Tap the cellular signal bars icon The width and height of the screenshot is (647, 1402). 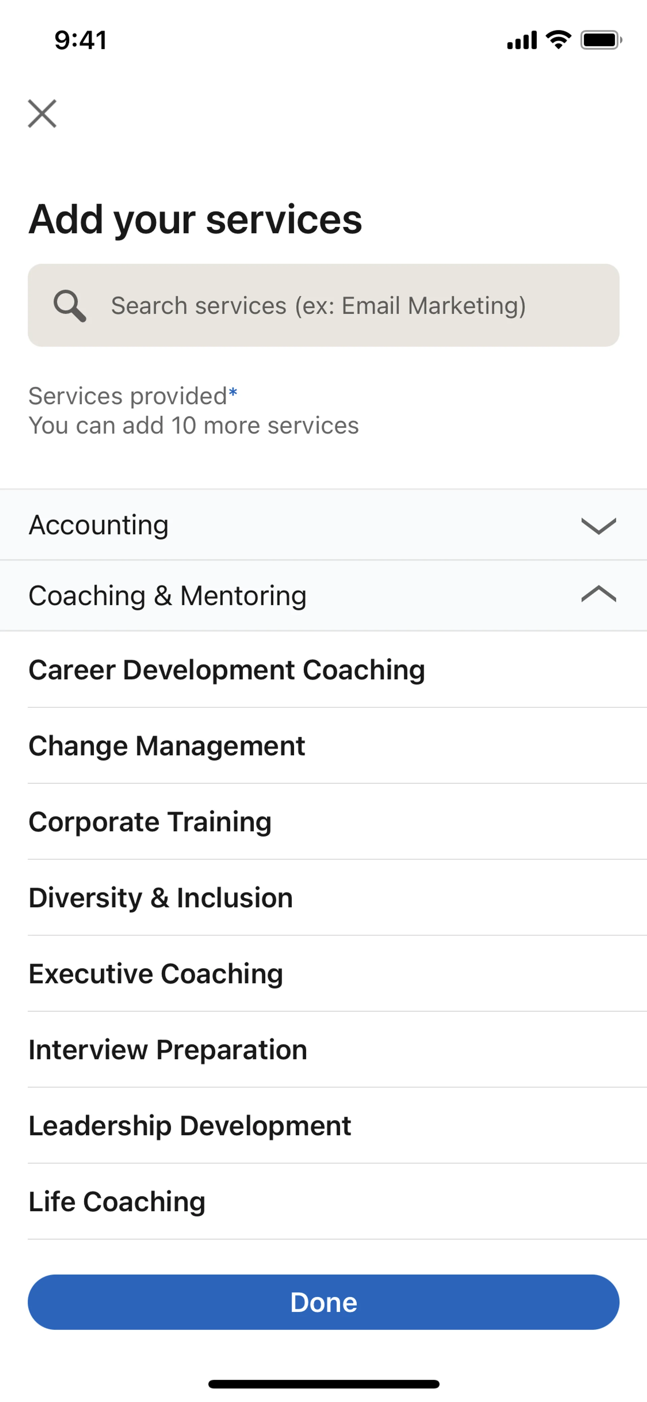(x=522, y=40)
